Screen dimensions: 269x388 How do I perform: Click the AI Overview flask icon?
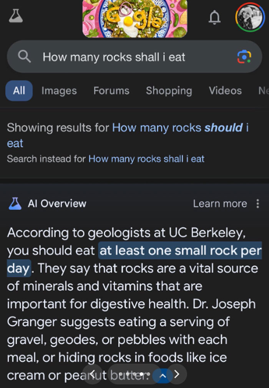point(15,204)
